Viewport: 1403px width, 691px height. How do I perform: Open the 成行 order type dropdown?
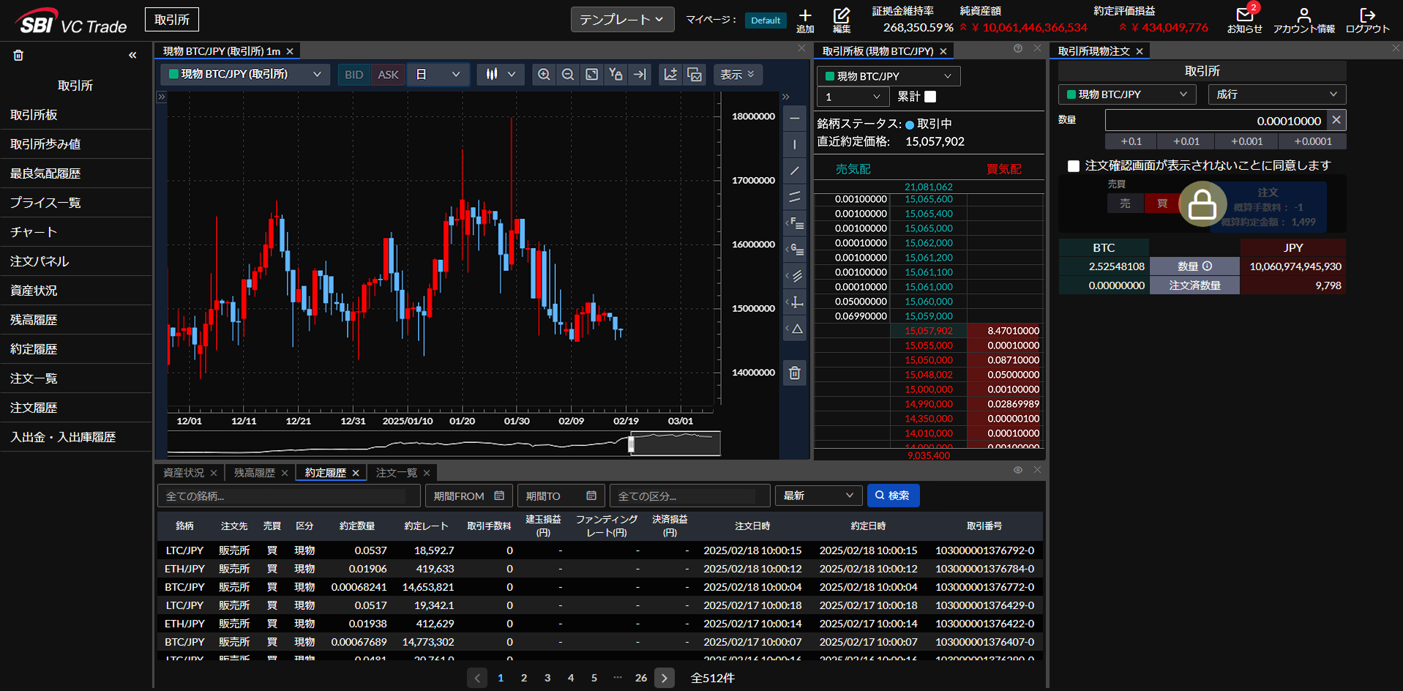click(1276, 94)
